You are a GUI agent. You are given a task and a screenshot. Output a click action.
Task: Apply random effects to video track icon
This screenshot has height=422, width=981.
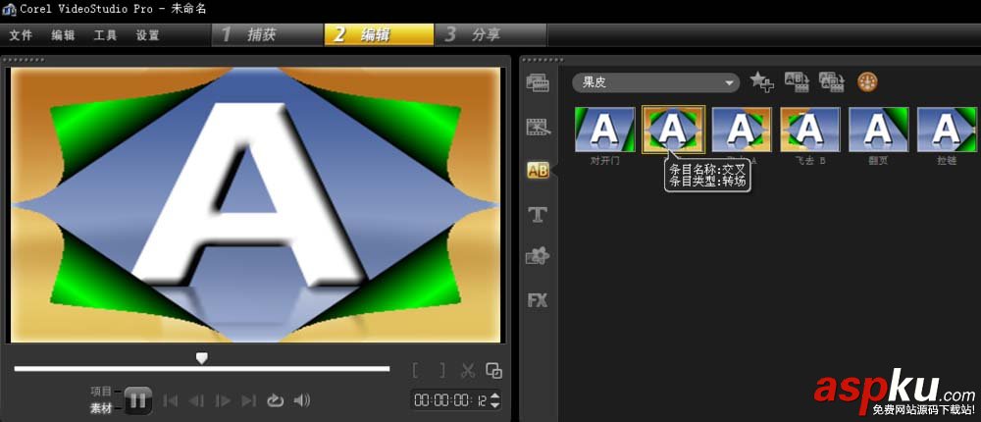click(x=832, y=82)
